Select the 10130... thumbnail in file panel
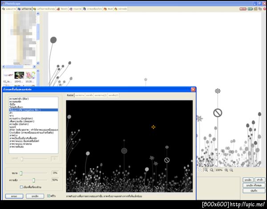The image size is (267, 209). coord(30,77)
